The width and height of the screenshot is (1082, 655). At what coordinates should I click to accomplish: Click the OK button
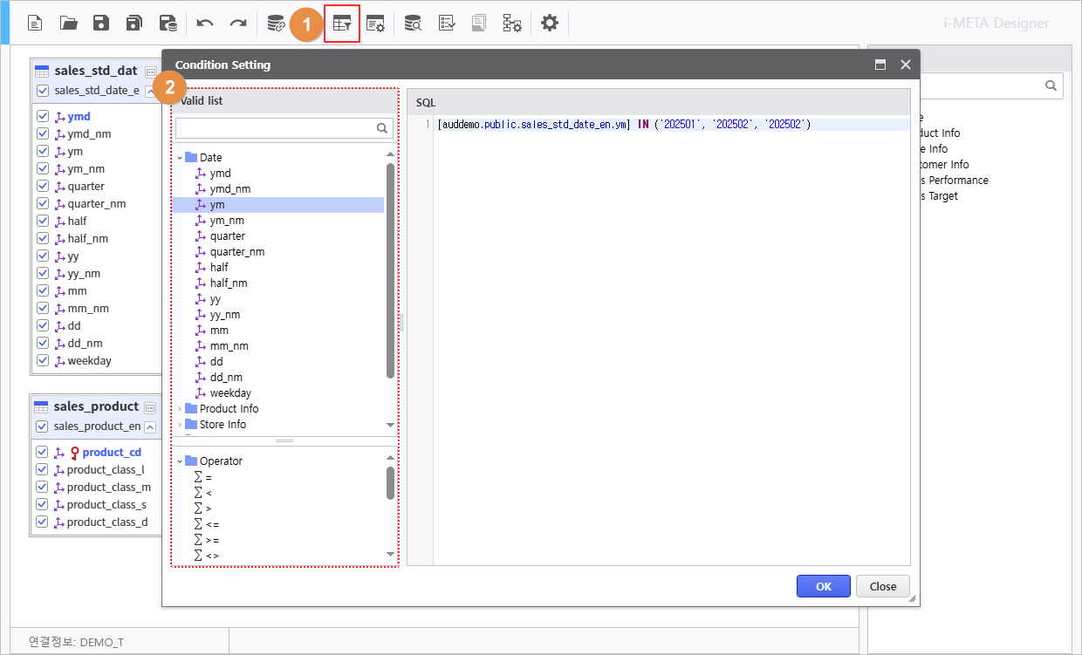click(823, 586)
